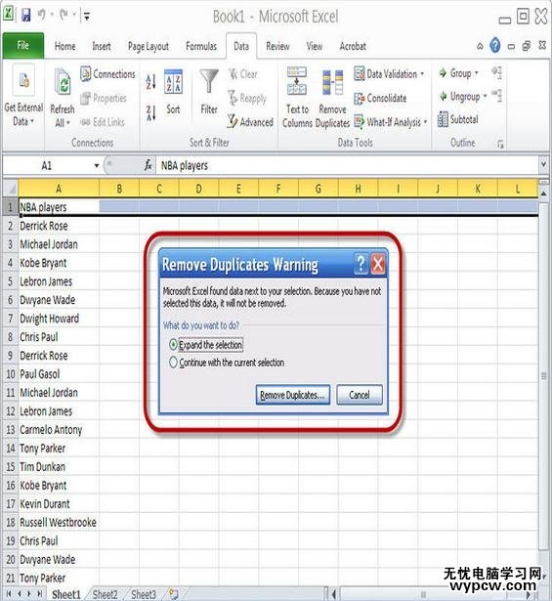Switch to the Sheet3 worksheet tab

[x=144, y=594]
